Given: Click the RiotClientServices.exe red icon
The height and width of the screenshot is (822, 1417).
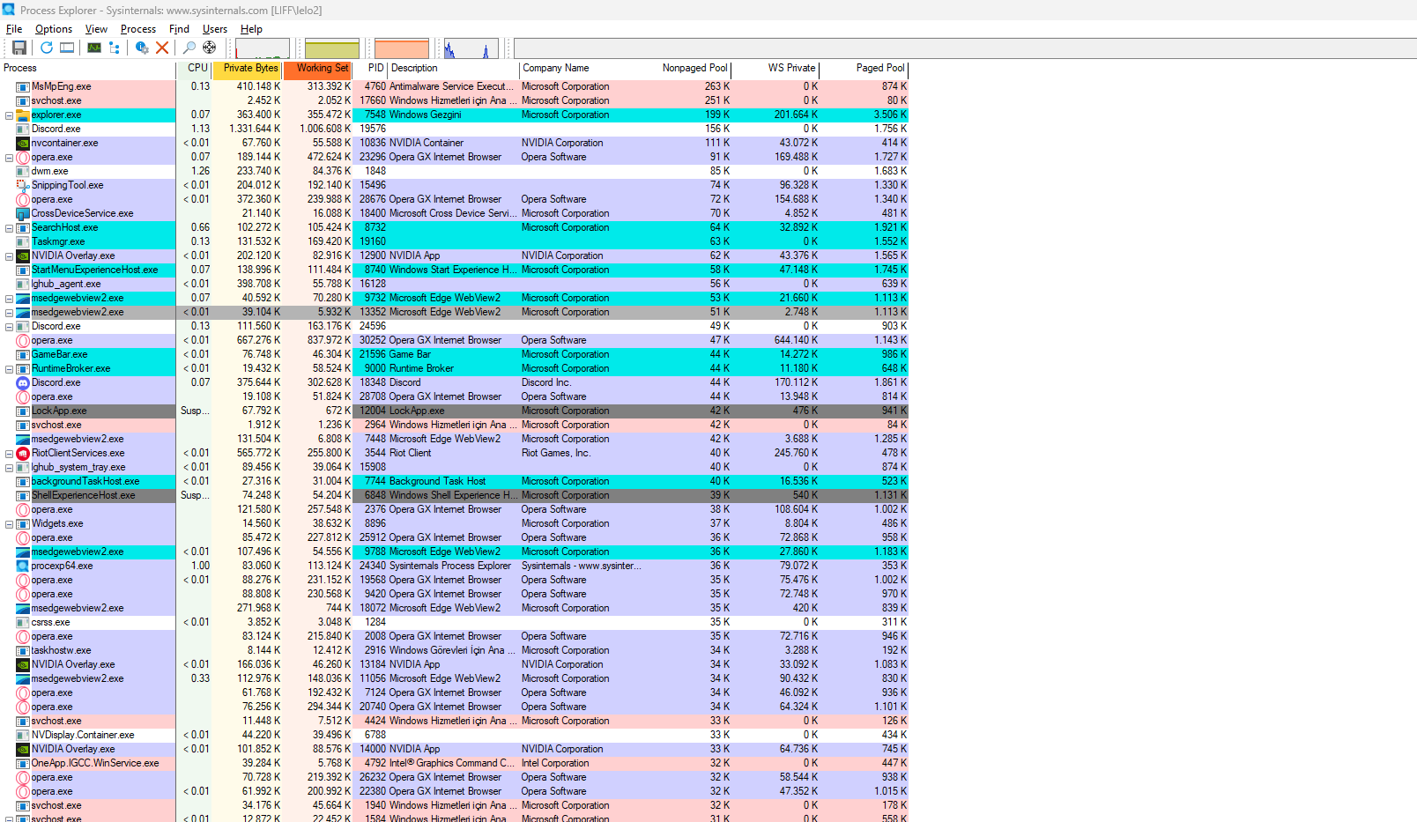Looking at the screenshot, I should tap(23, 453).
